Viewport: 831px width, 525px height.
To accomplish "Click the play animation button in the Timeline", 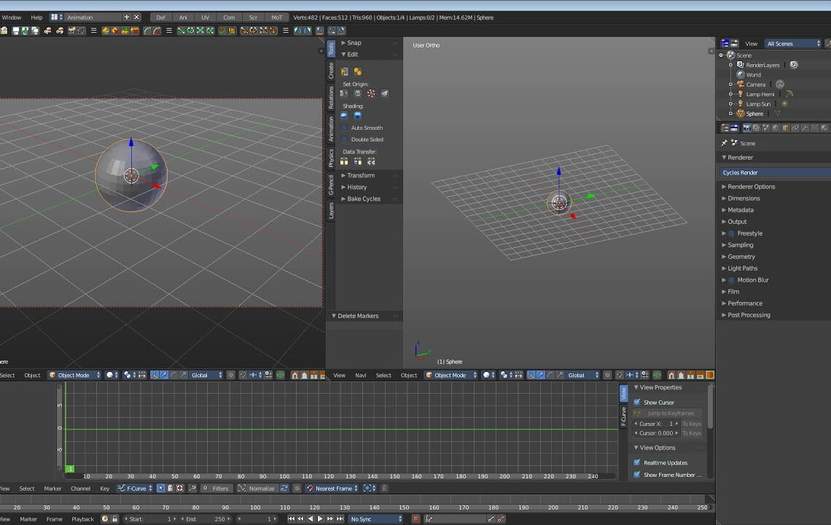I will point(321,518).
